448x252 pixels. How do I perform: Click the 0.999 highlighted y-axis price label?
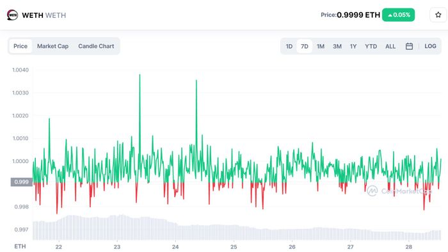coord(21,182)
